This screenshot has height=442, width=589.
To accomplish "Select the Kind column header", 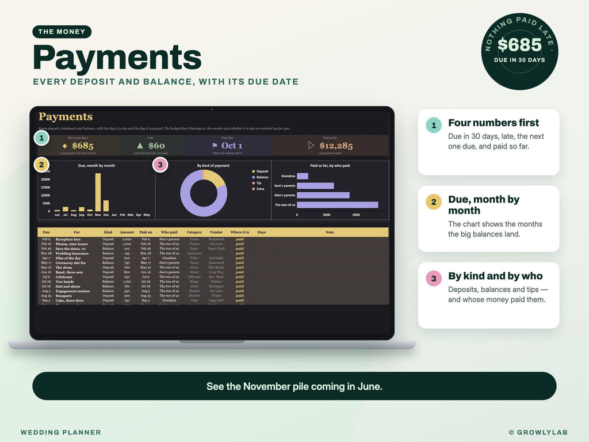I will (x=108, y=233).
